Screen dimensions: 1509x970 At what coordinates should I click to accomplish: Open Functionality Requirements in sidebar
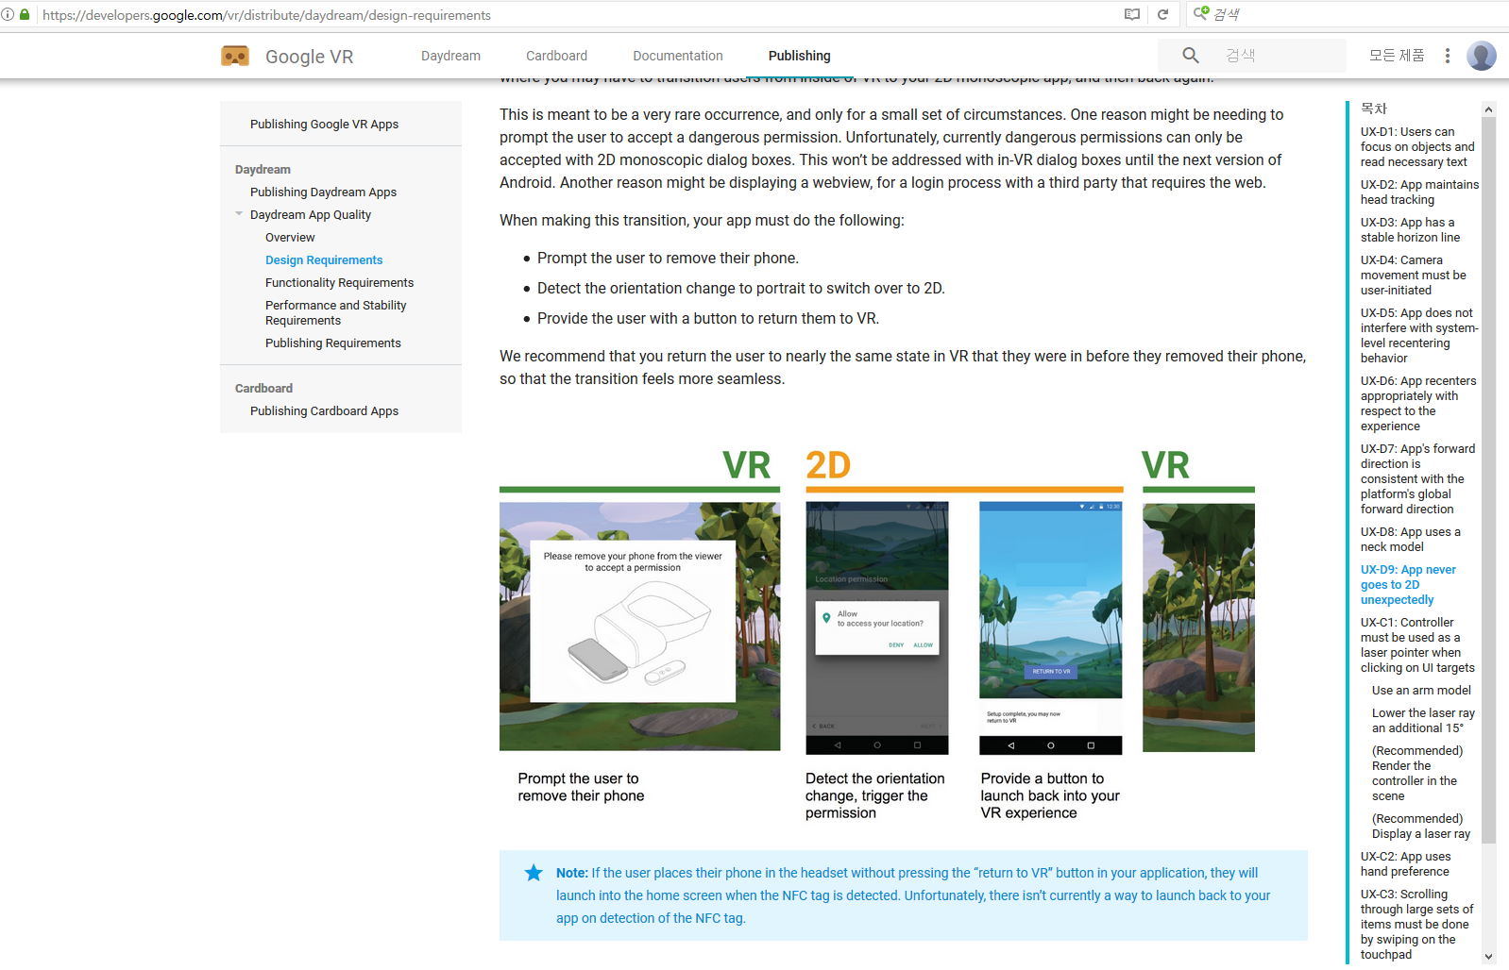coord(339,283)
